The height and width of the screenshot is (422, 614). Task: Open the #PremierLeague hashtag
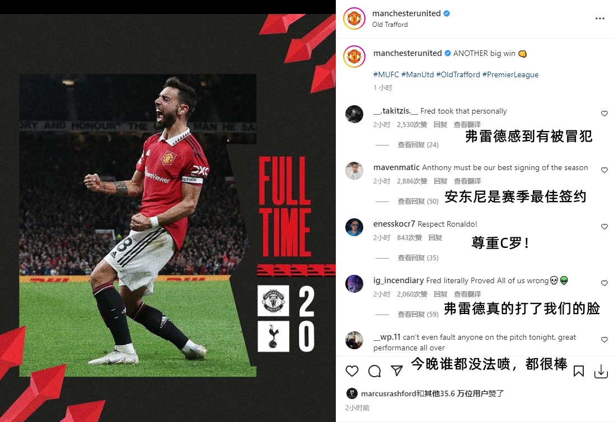(x=510, y=74)
